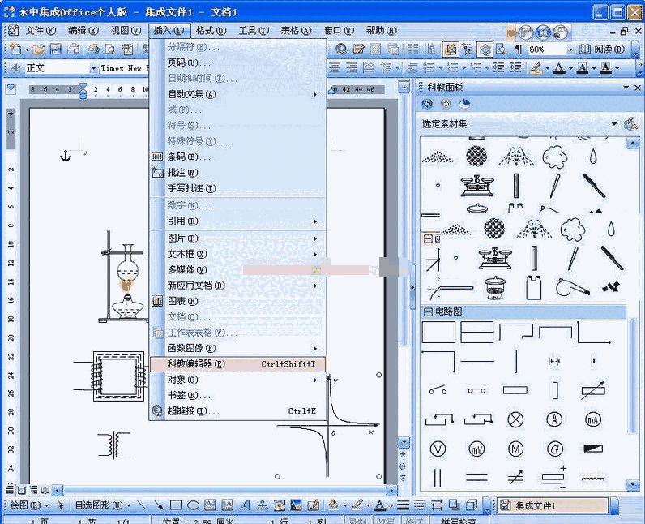Open the 文件 menu
Image resolution: width=645 pixels, height=524 pixels.
[x=41, y=31]
